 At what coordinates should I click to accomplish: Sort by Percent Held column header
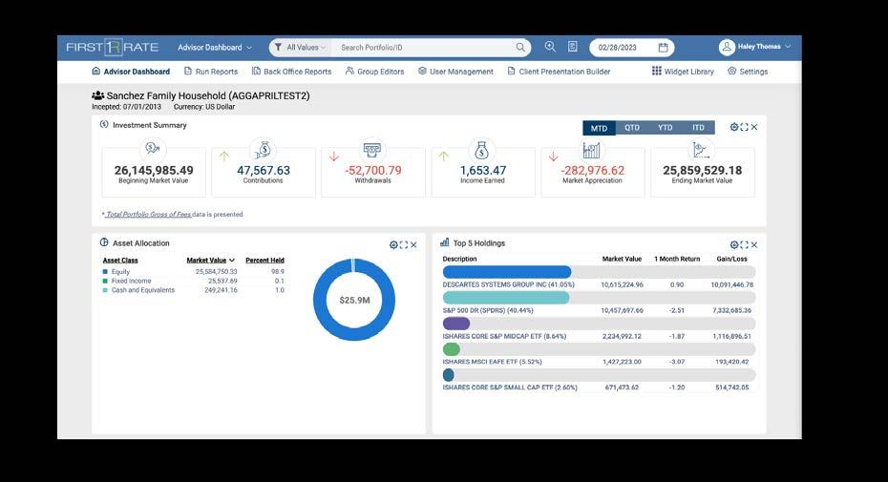point(265,261)
